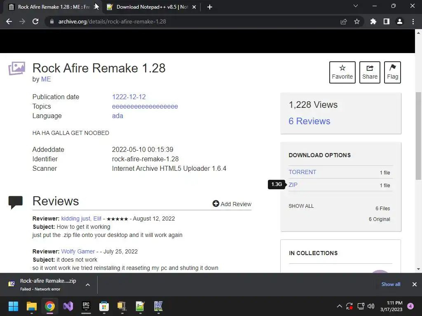Select the text "HA HA GALLA GET NOOBED"
422x316 pixels.
(71, 133)
